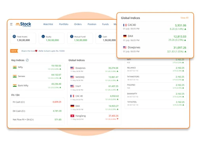Open the Mutual Fund 1,50,00,000 card
Screen dimensions: 198x148
pos(80,38)
